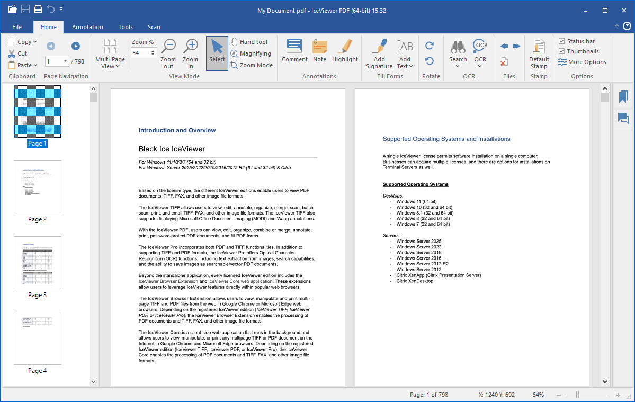Click the document view scroll down arrow
The width and height of the screenshot is (635, 402).
point(605,382)
